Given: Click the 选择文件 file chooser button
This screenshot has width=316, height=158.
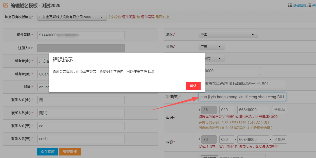Looking at the screenshot, I should 209,156.
